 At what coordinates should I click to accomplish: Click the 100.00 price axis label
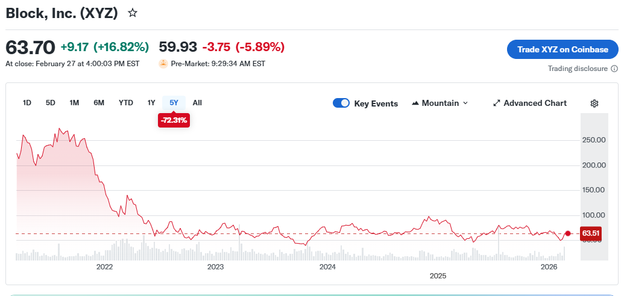(594, 215)
